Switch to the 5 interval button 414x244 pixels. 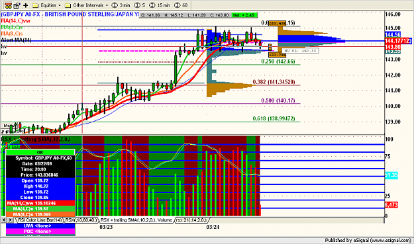140,5
